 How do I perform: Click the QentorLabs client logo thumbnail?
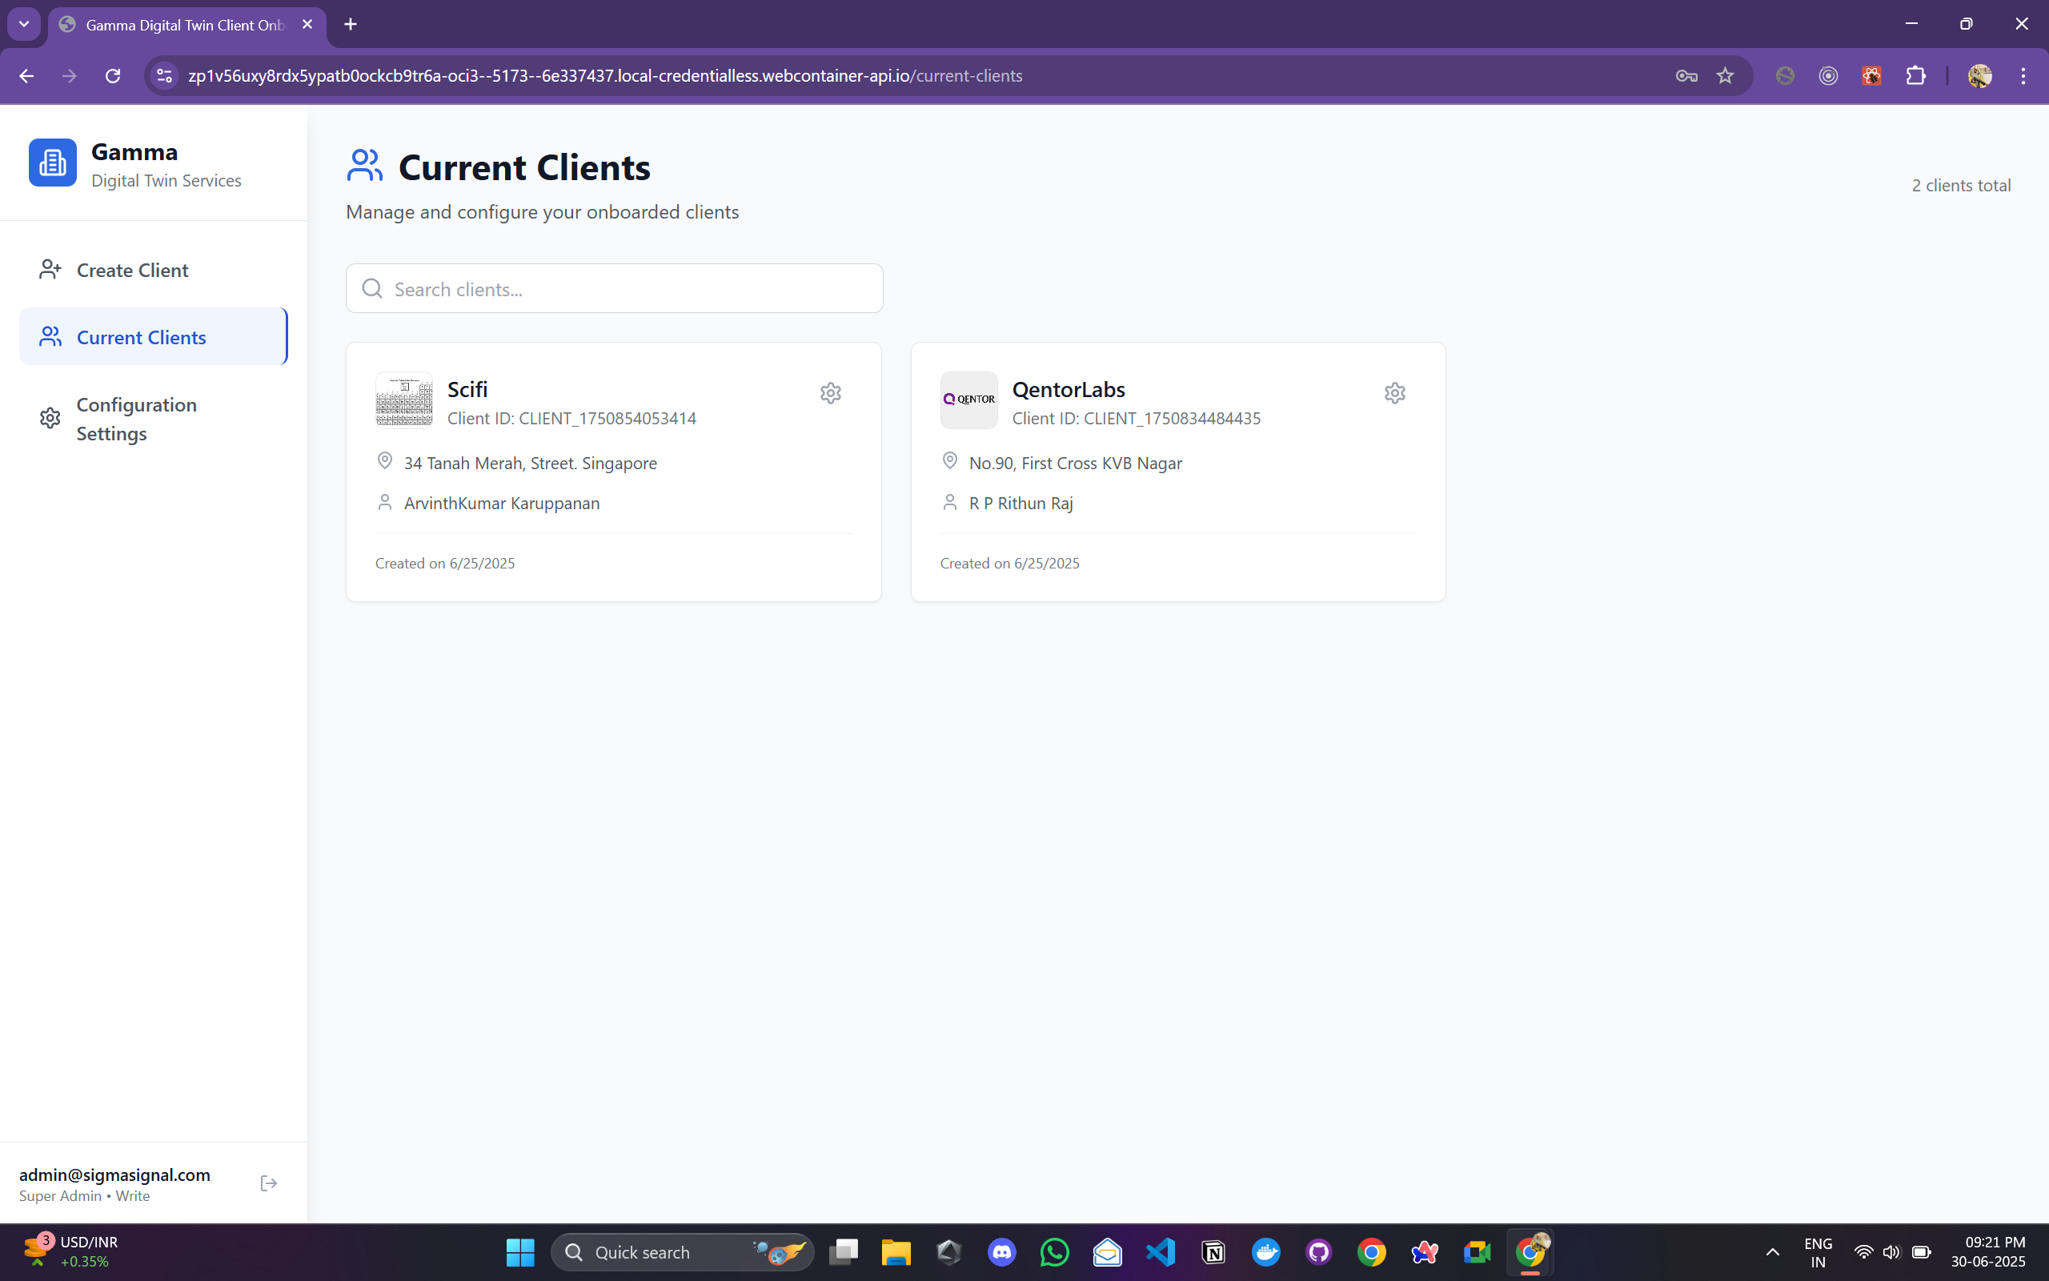(x=968, y=400)
